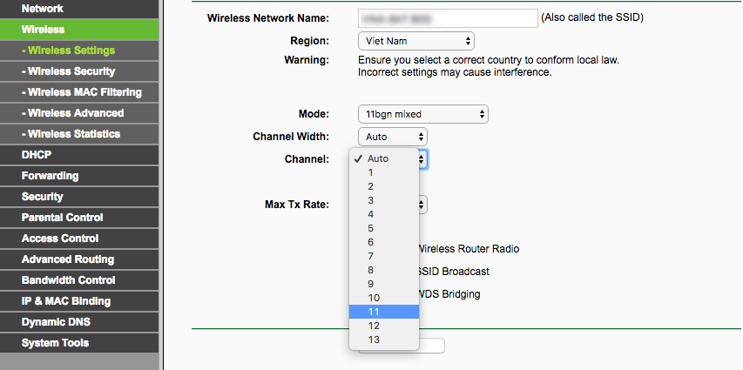
Task: Pick the Auto channel option
Action: (x=383, y=158)
